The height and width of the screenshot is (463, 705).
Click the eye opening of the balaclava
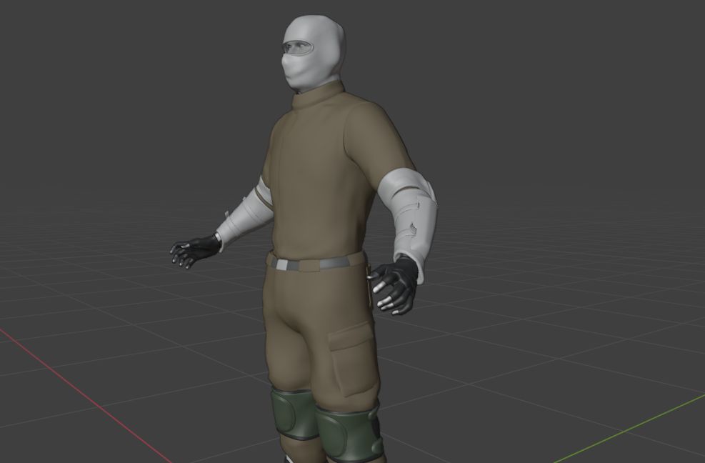(300, 49)
